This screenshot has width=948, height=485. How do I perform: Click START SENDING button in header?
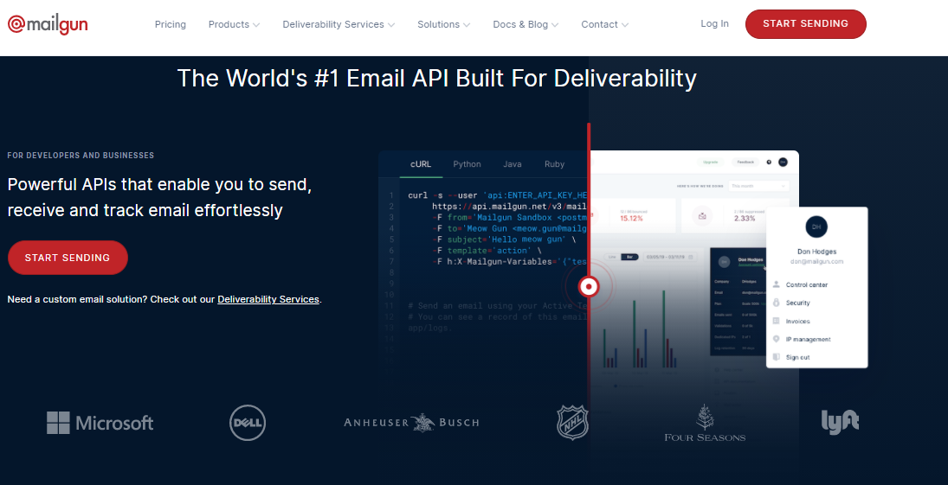pos(805,24)
